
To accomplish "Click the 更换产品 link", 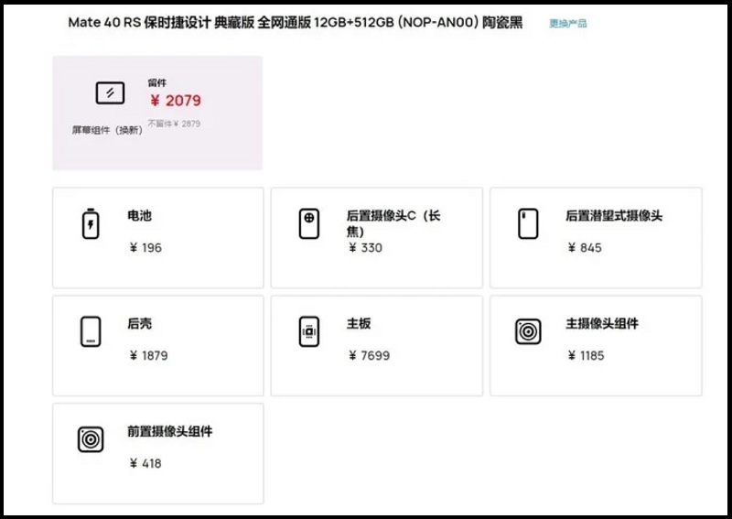I will 567,24.
